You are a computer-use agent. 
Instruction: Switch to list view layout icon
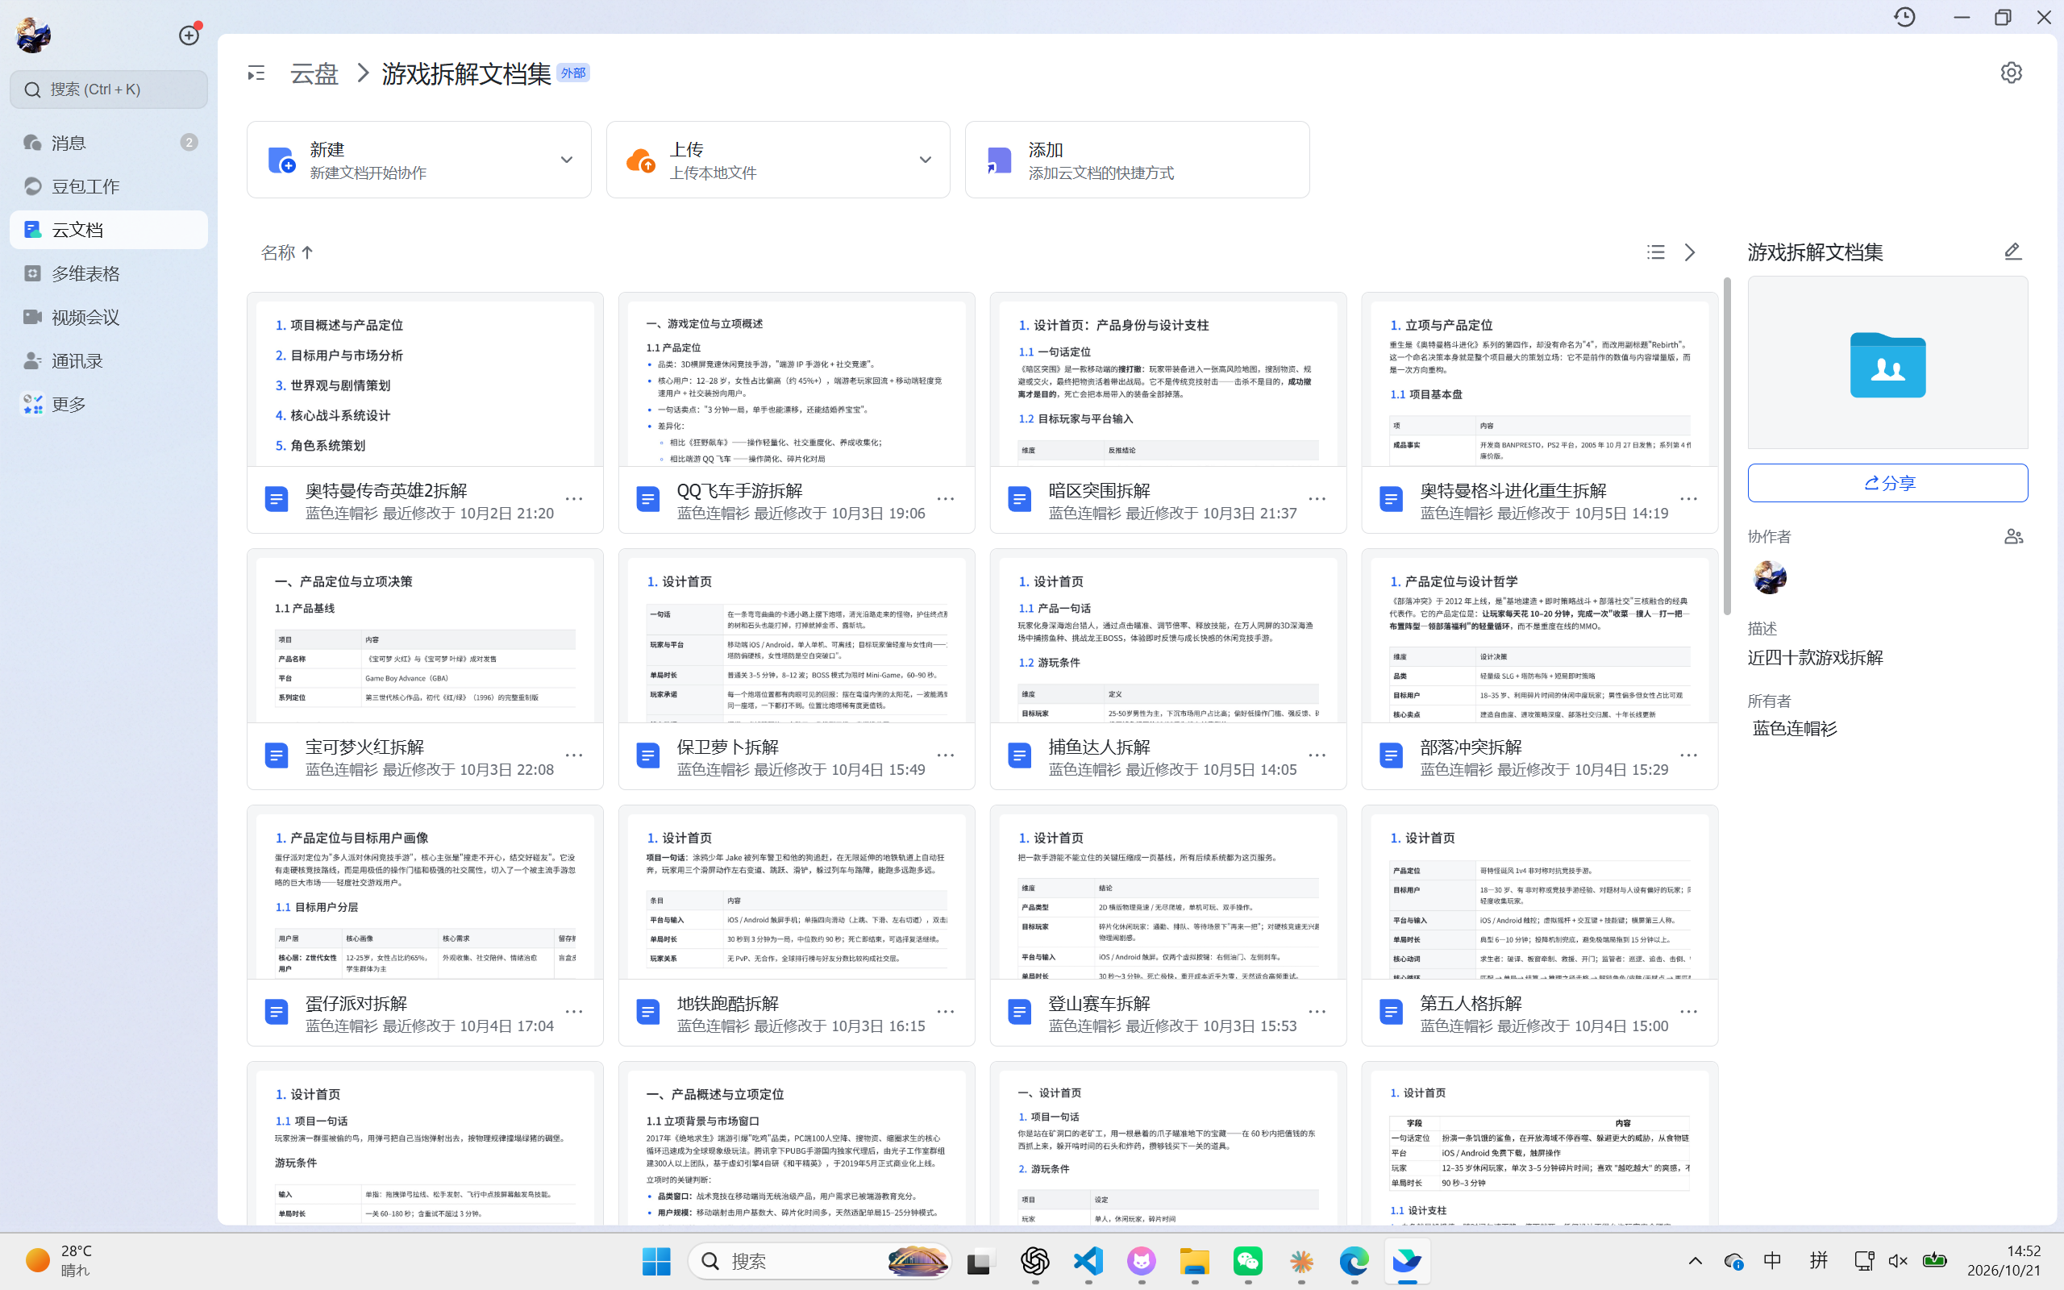point(1655,252)
